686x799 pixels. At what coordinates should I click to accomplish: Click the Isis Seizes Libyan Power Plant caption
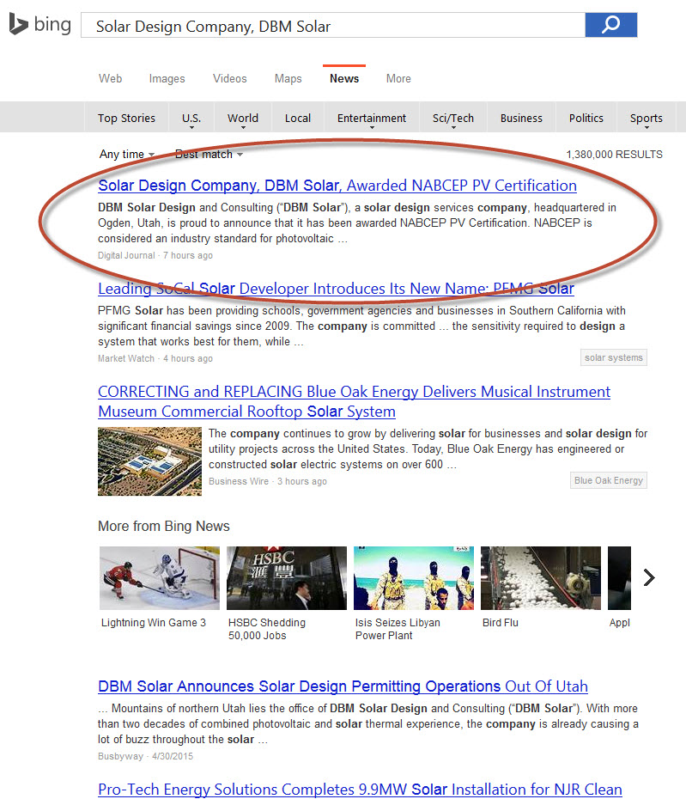point(398,629)
